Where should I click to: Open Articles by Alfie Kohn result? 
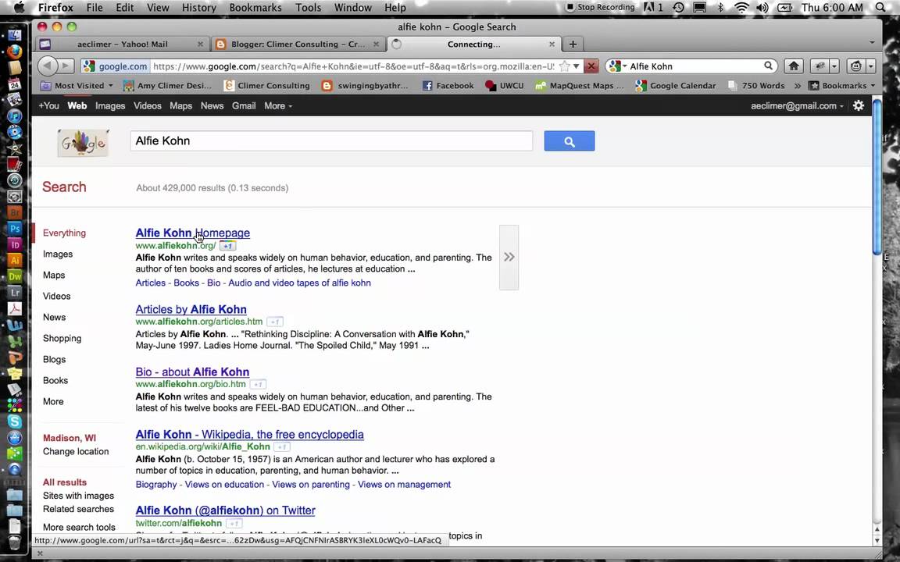point(191,310)
